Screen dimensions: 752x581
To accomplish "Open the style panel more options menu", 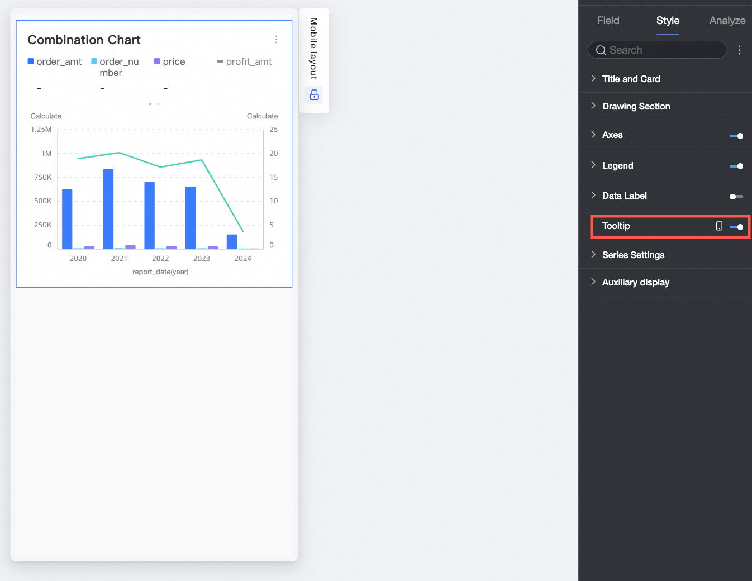I will (x=739, y=50).
